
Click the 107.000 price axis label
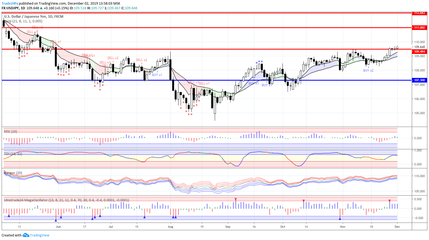[x=419, y=85]
